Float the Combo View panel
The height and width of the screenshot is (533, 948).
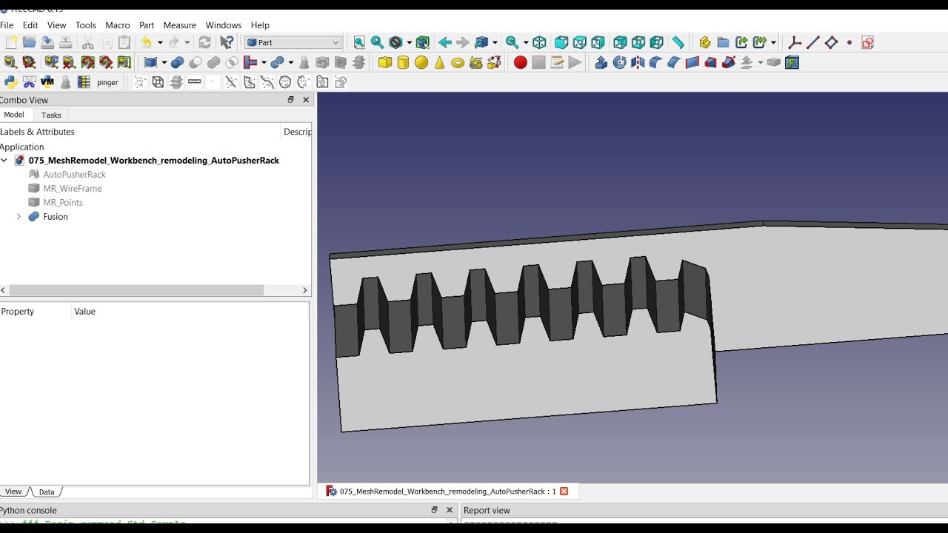[291, 100]
